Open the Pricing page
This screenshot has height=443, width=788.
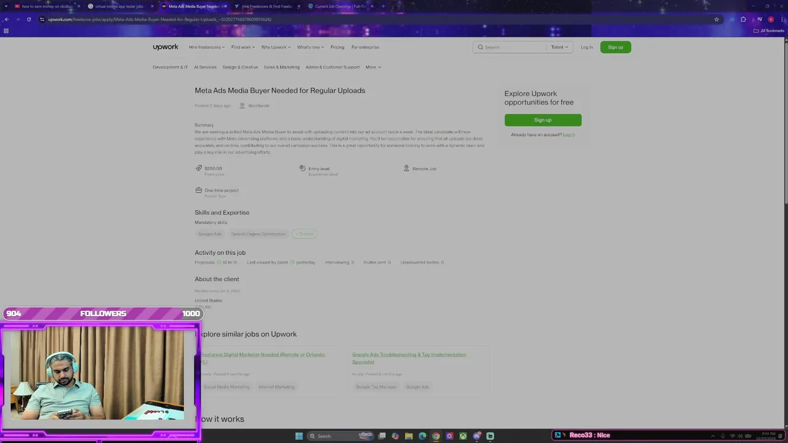coord(337,47)
